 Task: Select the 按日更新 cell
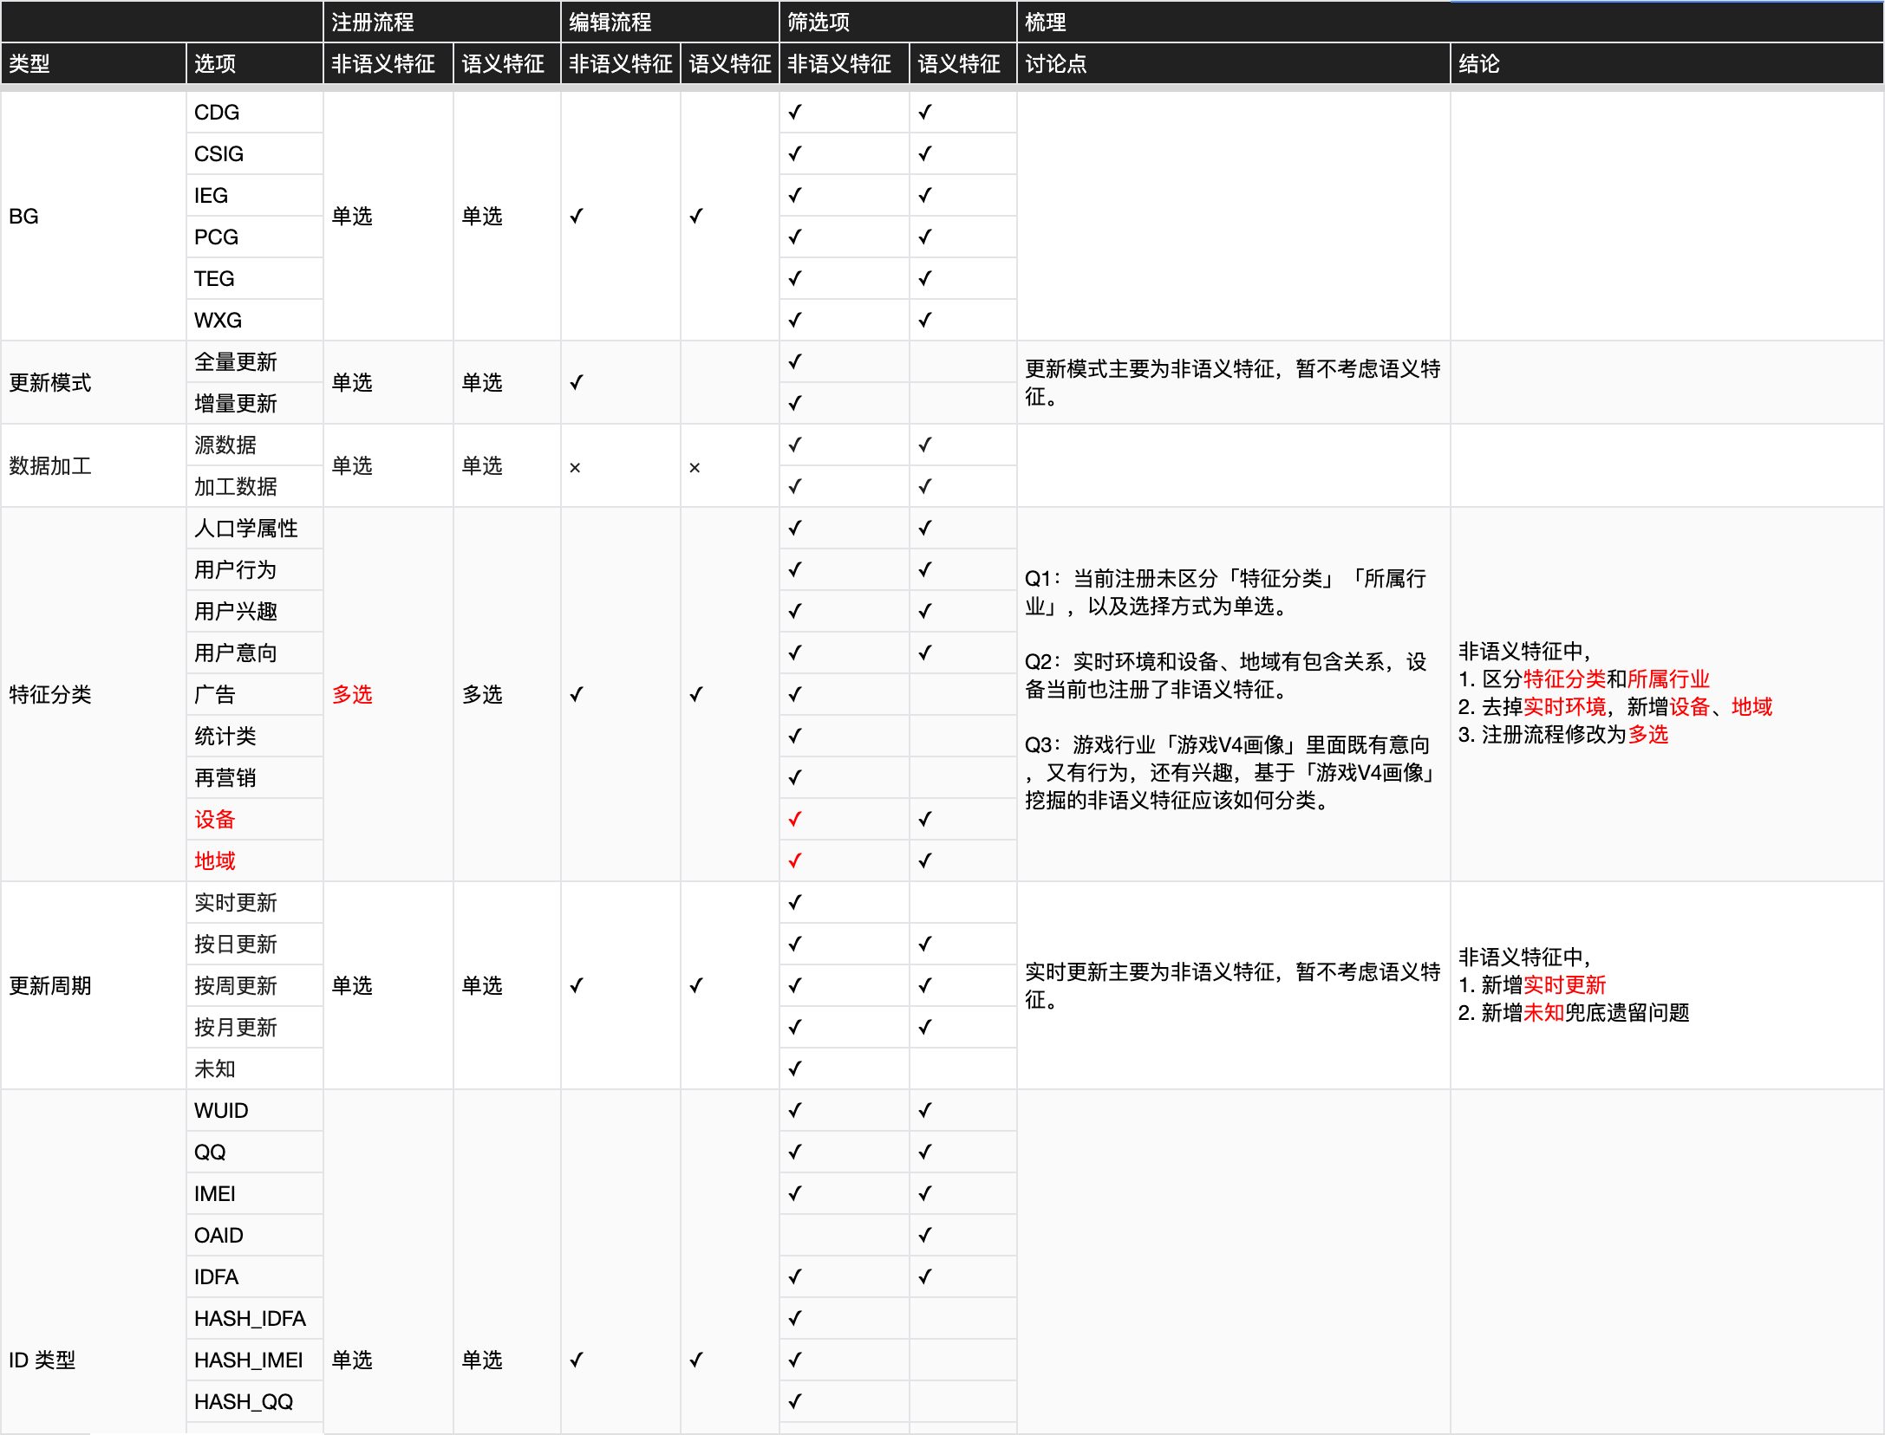[255, 944]
